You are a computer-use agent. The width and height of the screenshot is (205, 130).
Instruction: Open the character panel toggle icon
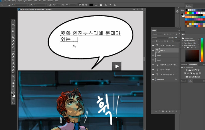[x=101, y=5]
